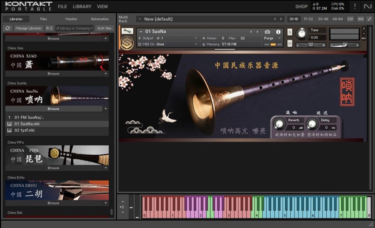Click the camera snapshot view icon

(267, 31)
